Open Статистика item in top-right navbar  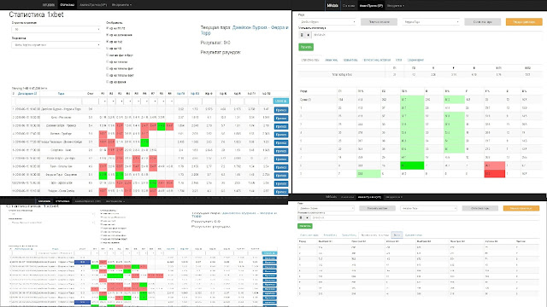point(349,6)
